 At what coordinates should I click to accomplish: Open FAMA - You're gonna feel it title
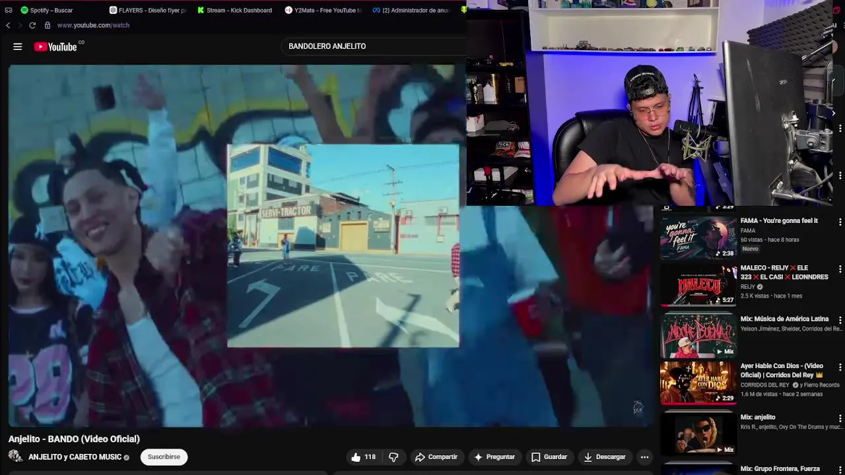pos(779,220)
